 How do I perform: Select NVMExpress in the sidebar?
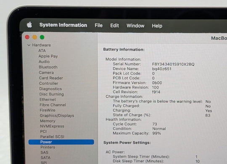(x=52, y=126)
